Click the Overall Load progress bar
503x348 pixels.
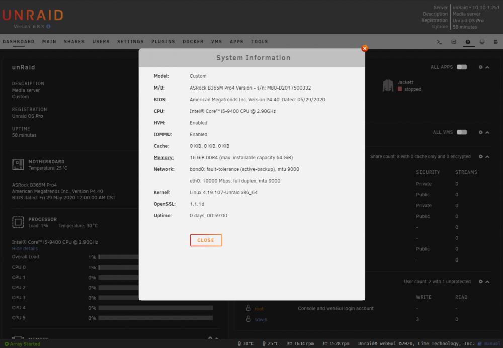pos(155,257)
